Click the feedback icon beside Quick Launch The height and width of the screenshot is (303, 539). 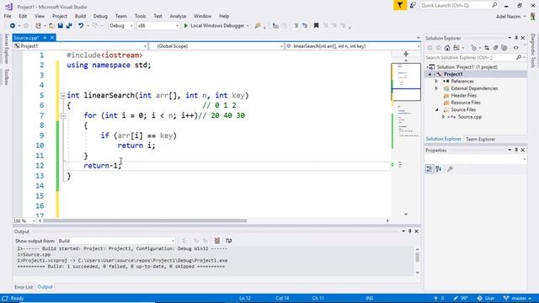[413, 5]
